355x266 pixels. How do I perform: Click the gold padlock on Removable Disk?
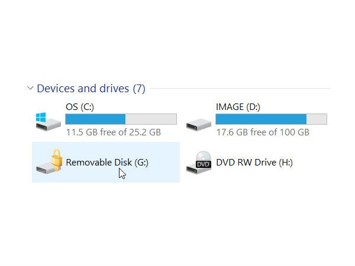[56, 160]
